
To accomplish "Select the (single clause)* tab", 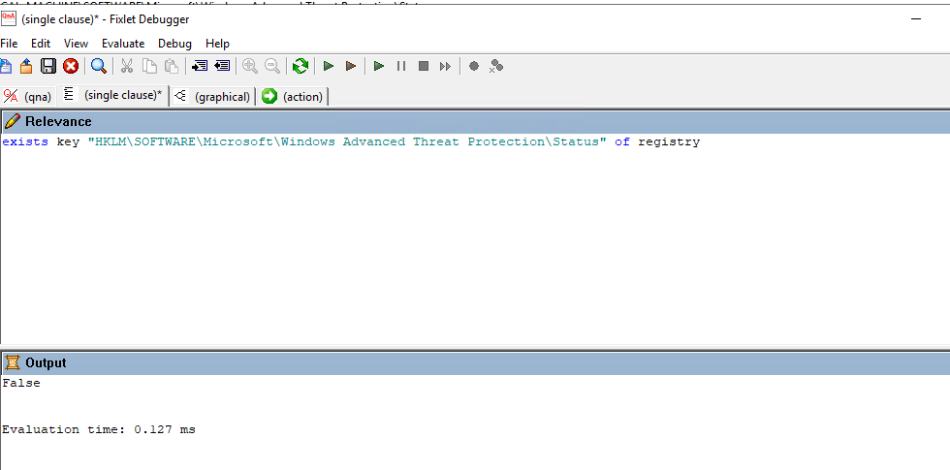I will point(113,95).
